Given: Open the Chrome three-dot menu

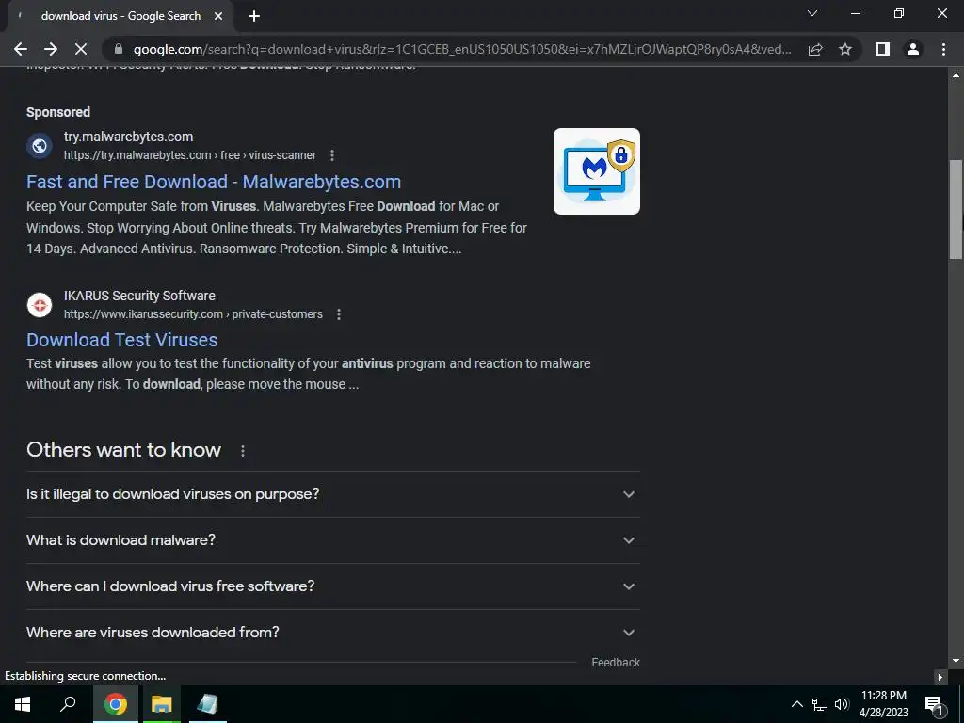Looking at the screenshot, I should tap(943, 49).
